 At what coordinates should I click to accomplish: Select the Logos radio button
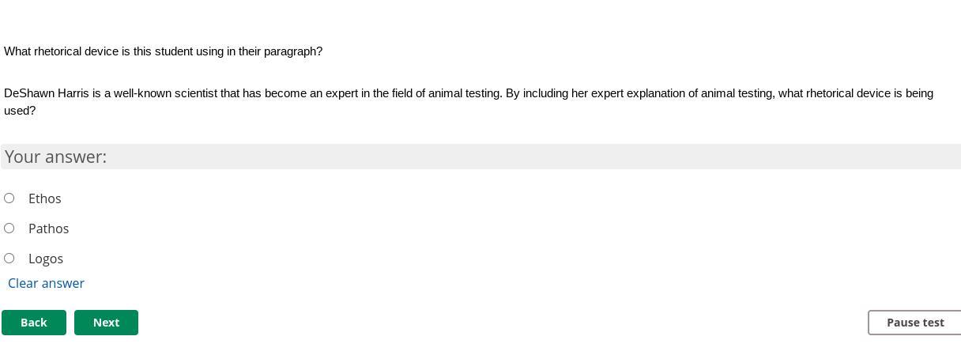pyautogui.click(x=9, y=258)
